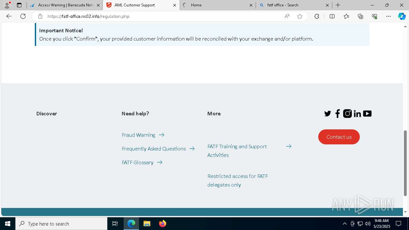Reload the page with Refresh icon
Image resolution: width=409 pixels, height=230 pixels.
click(23, 16)
